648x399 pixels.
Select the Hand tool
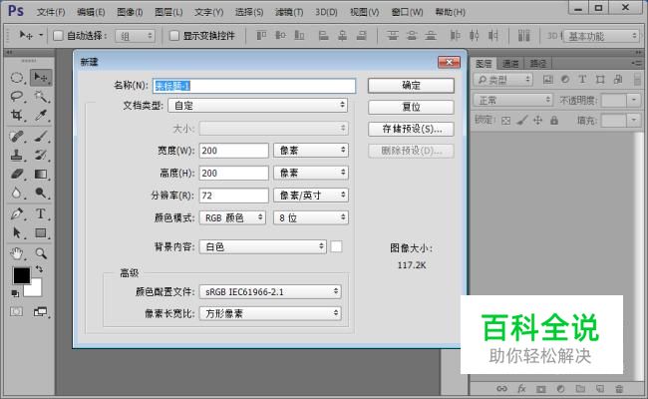click(18, 252)
